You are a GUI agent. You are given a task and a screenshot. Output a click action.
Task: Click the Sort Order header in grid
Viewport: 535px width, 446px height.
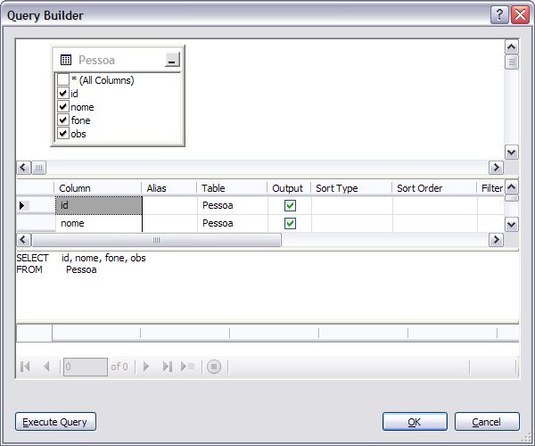point(434,188)
